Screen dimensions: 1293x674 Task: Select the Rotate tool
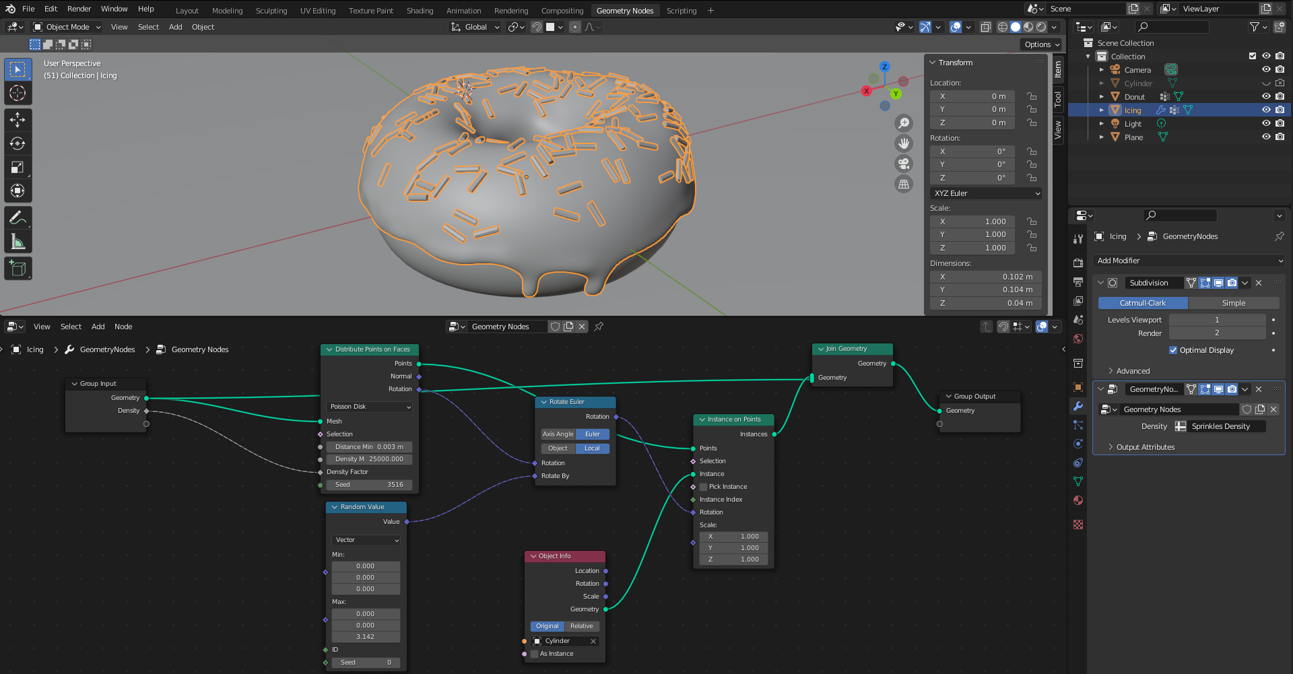(x=18, y=143)
